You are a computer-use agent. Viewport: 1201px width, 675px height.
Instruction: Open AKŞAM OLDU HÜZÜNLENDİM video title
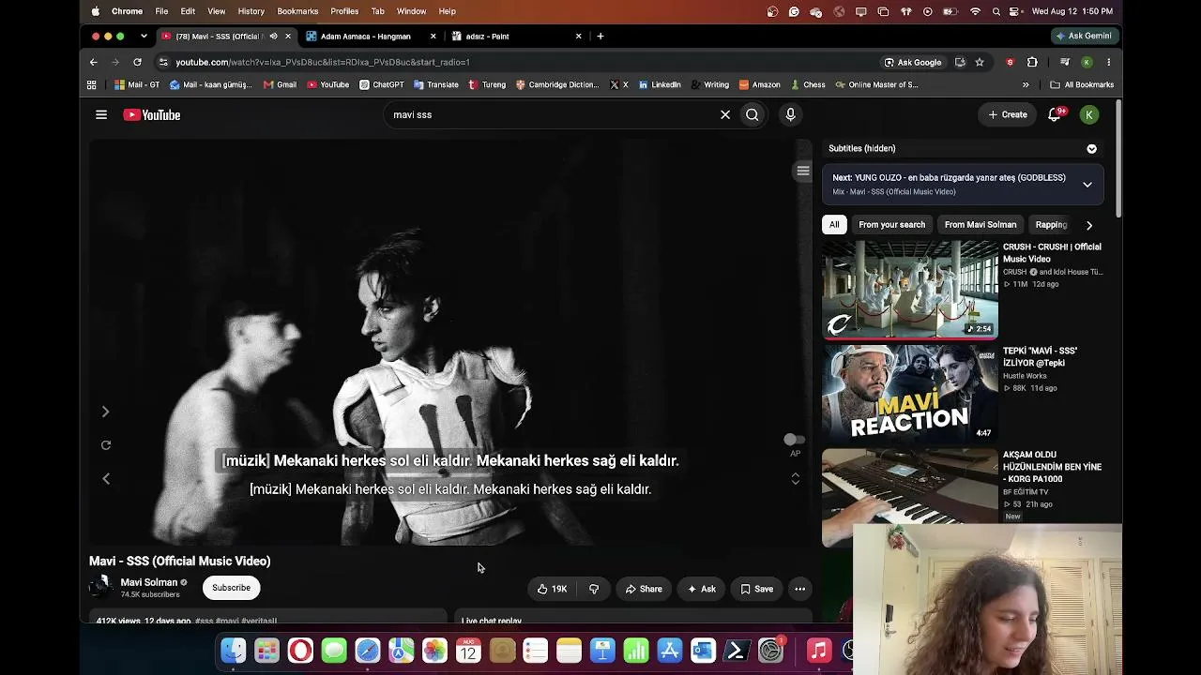point(1052,467)
